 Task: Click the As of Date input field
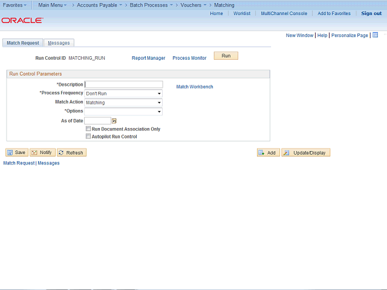click(x=97, y=121)
